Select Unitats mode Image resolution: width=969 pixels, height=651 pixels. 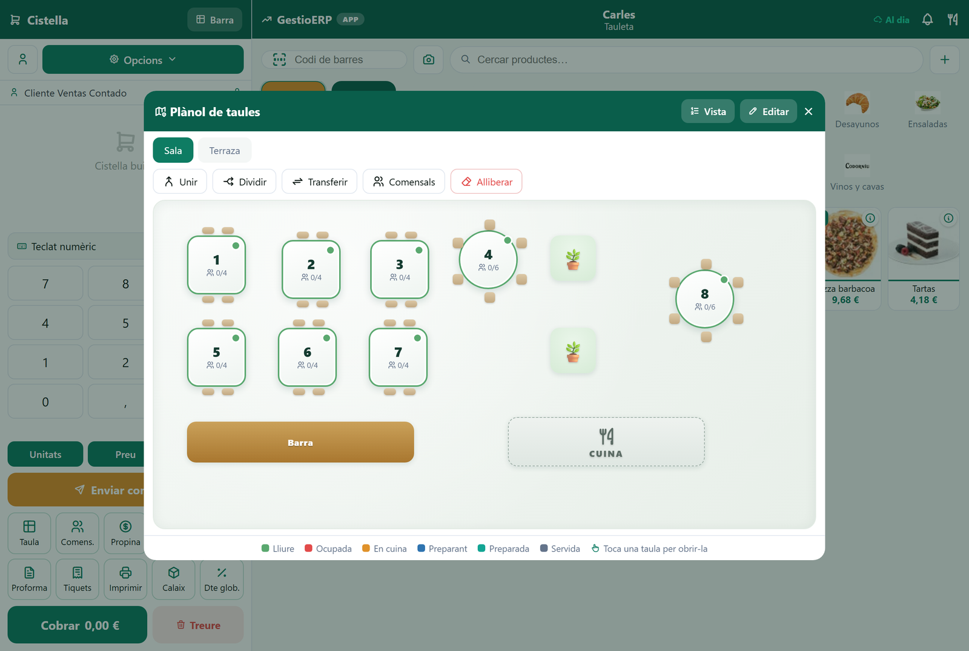[x=45, y=454]
